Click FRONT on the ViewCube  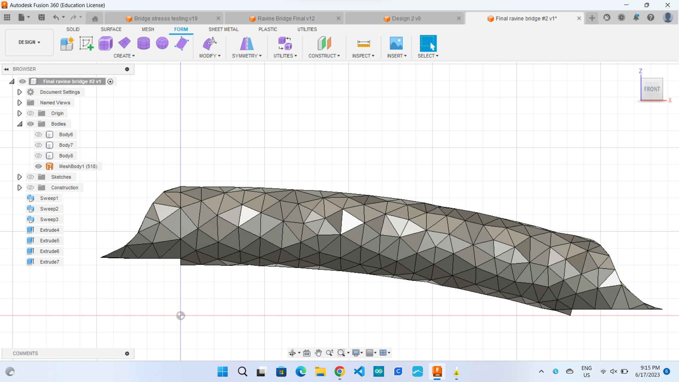[652, 89]
